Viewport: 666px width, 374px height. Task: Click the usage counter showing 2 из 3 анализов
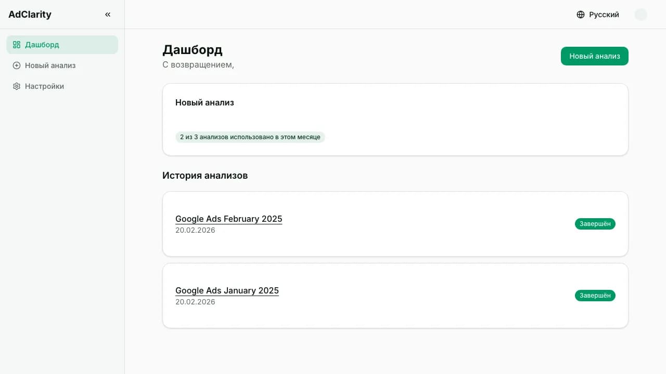point(250,137)
